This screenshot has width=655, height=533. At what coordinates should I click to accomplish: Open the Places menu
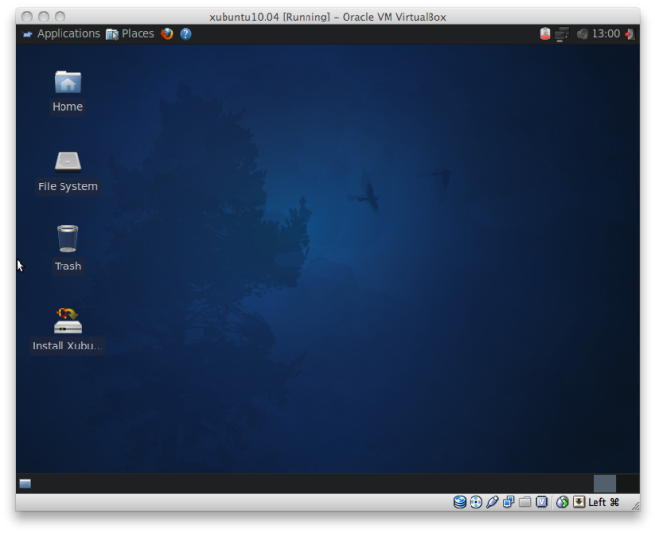click(130, 34)
